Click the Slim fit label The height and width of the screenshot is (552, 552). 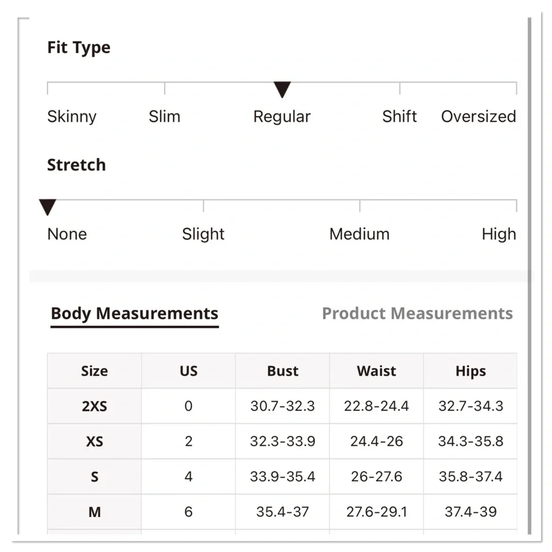pos(164,116)
